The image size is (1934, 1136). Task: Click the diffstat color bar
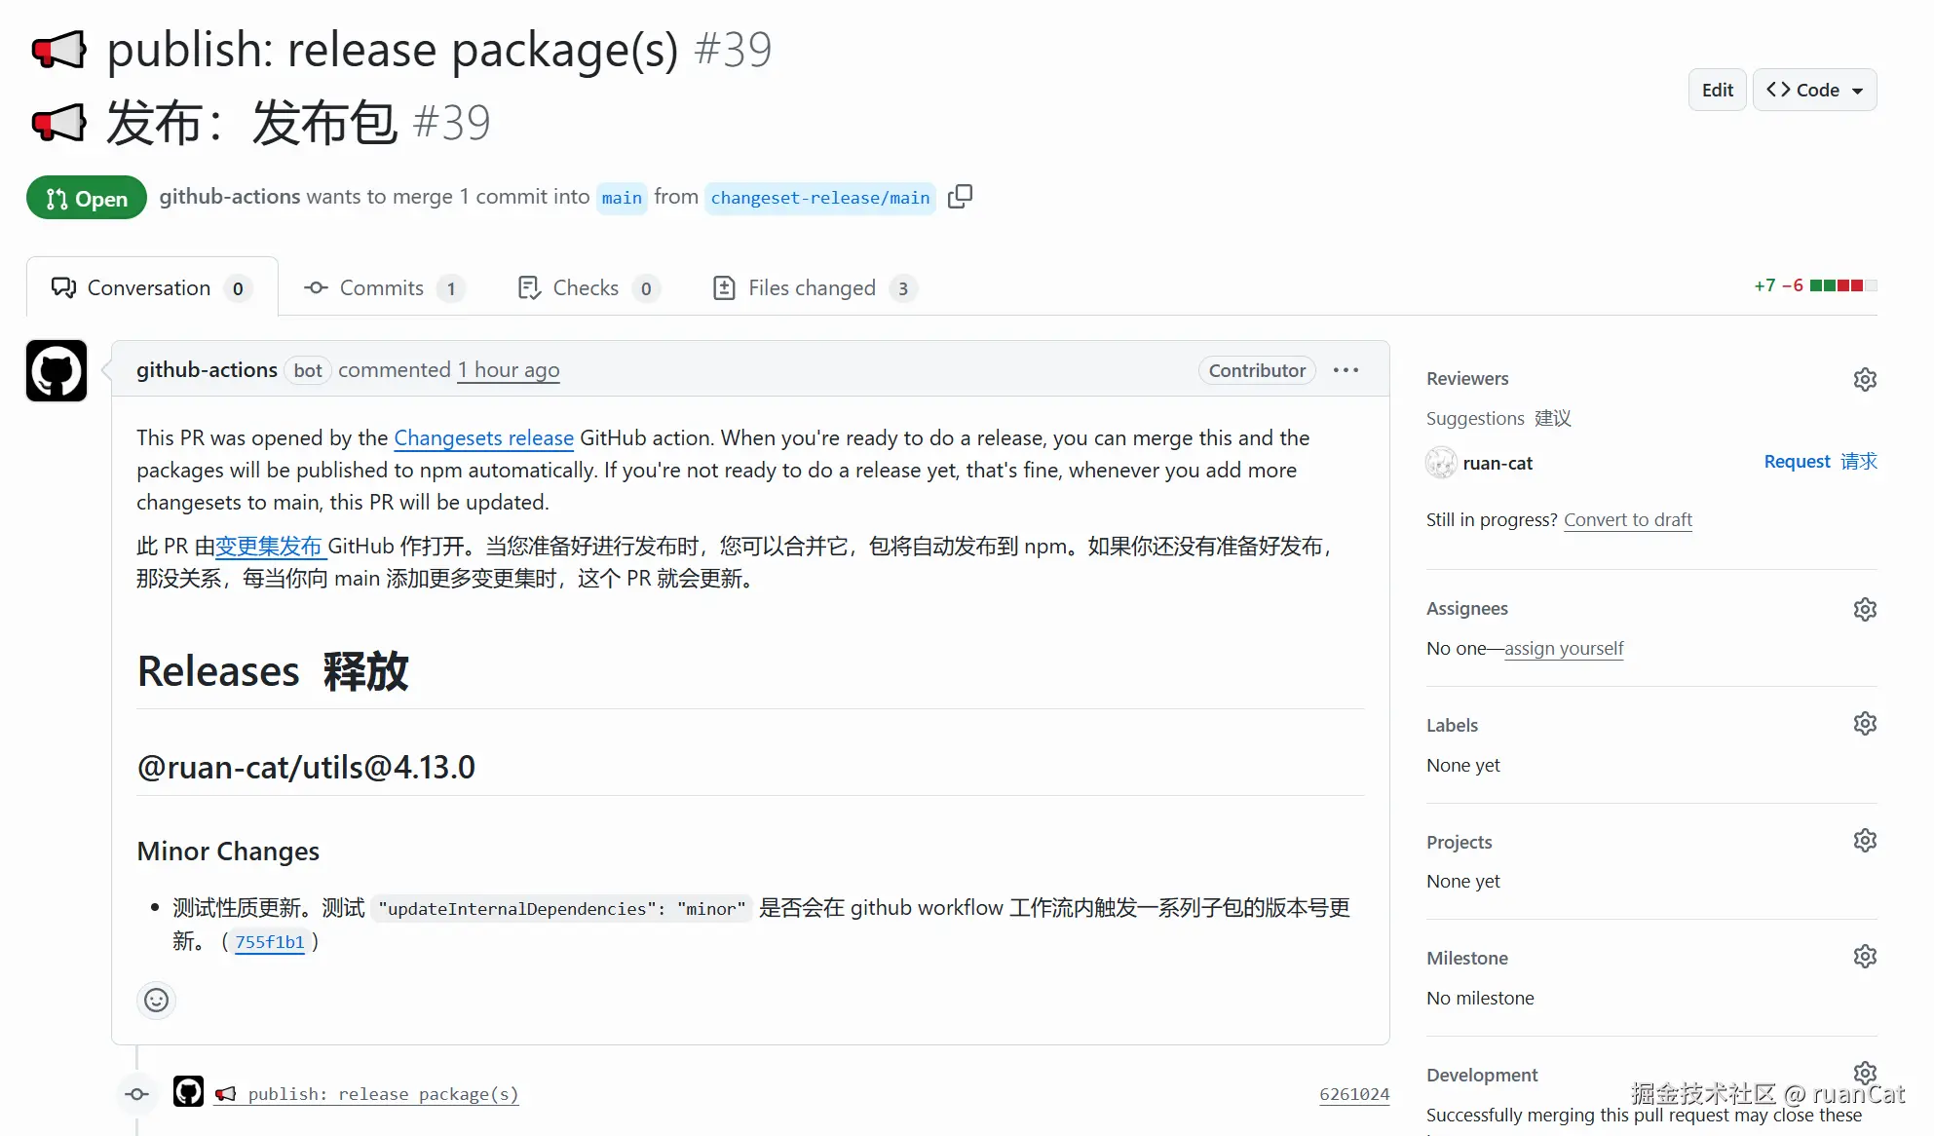coord(1842,285)
